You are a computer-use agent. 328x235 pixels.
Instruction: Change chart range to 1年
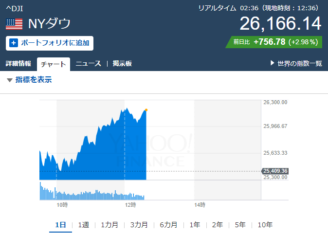[195, 225]
